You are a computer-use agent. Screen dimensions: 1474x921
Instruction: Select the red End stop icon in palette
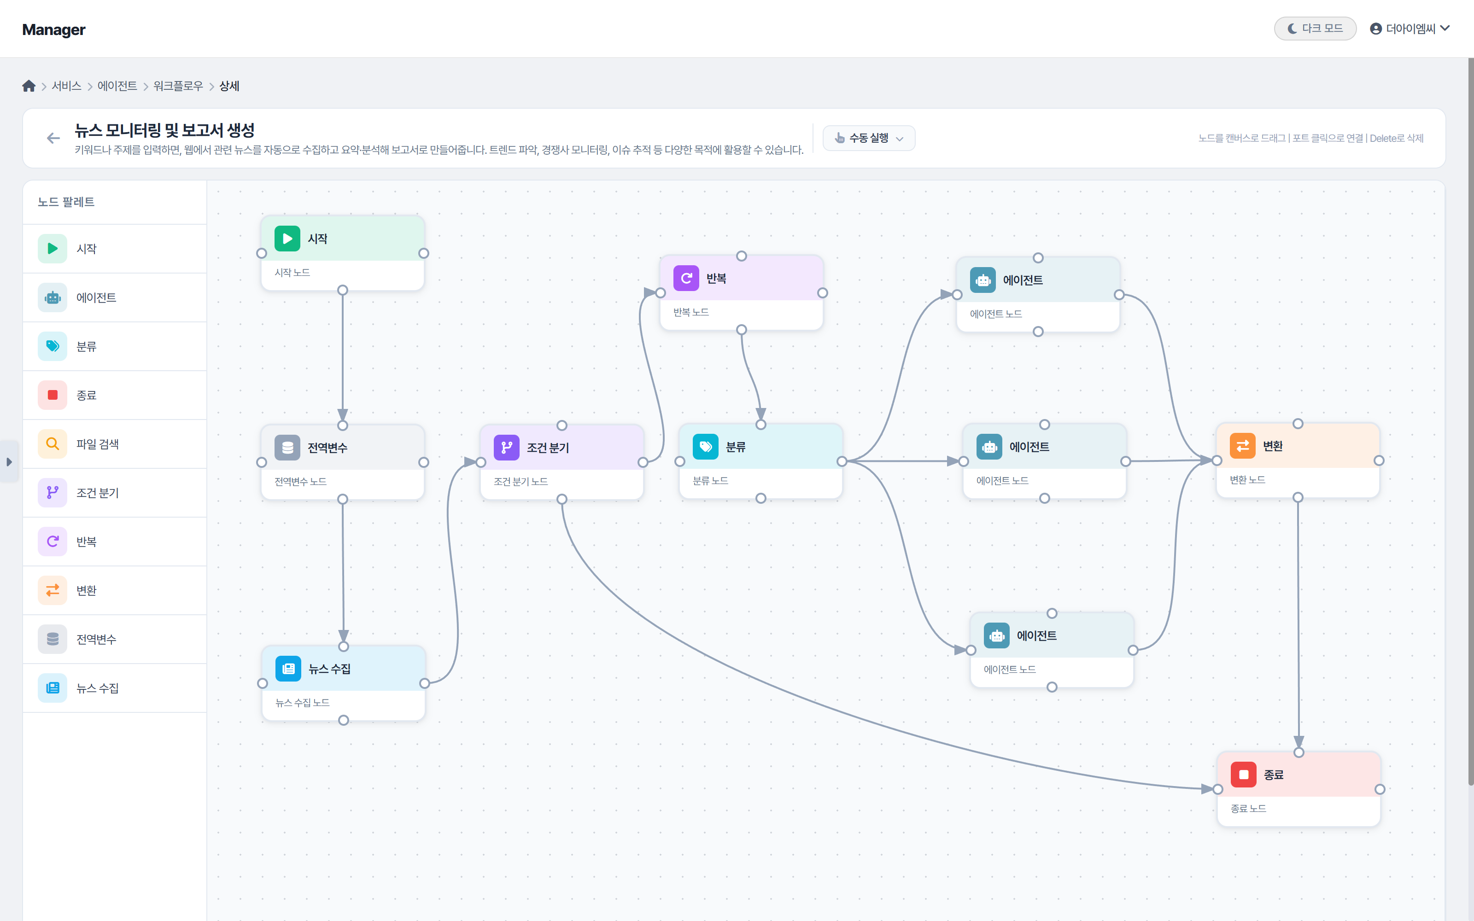(53, 395)
